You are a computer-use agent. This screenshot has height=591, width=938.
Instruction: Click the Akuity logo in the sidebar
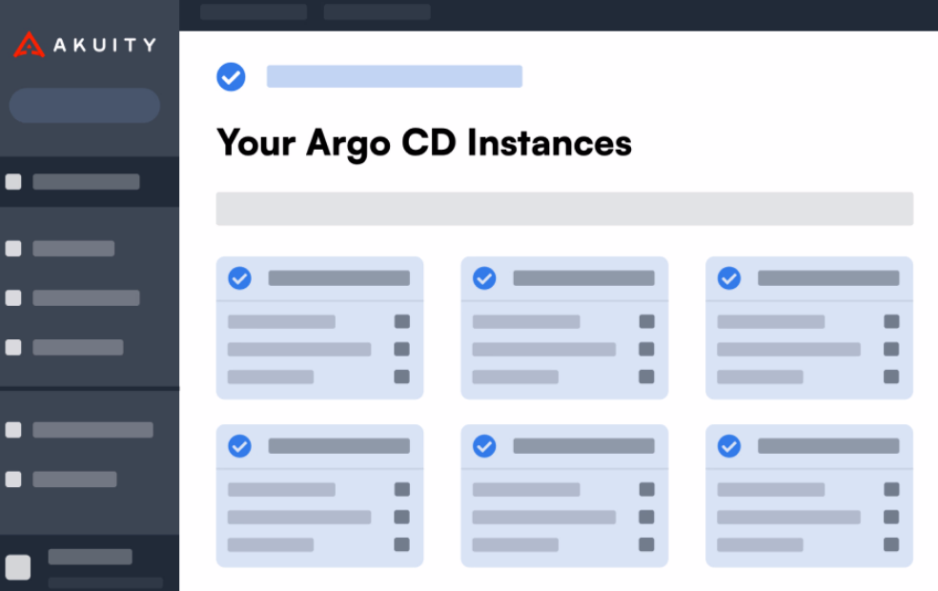coord(85,44)
